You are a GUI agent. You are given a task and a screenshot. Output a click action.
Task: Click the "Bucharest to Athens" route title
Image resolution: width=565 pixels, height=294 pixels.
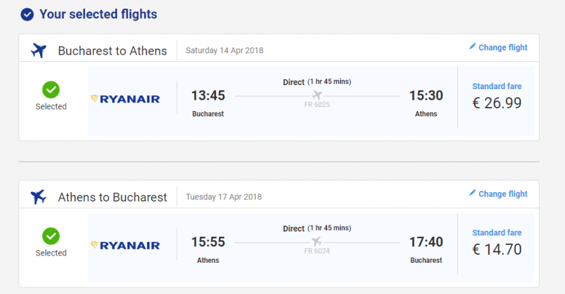[112, 51]
